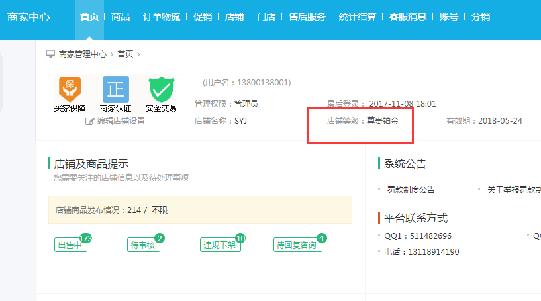Click the monitor icon in the breadcrumb

coord(50,54)
